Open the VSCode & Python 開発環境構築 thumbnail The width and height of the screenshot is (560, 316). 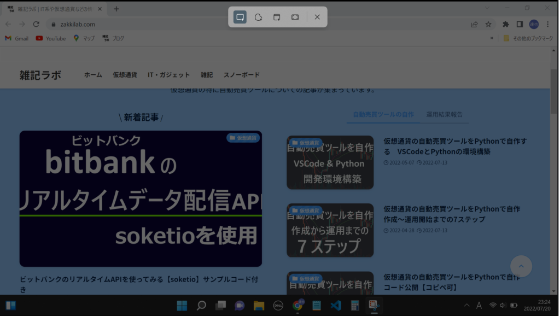330,162
